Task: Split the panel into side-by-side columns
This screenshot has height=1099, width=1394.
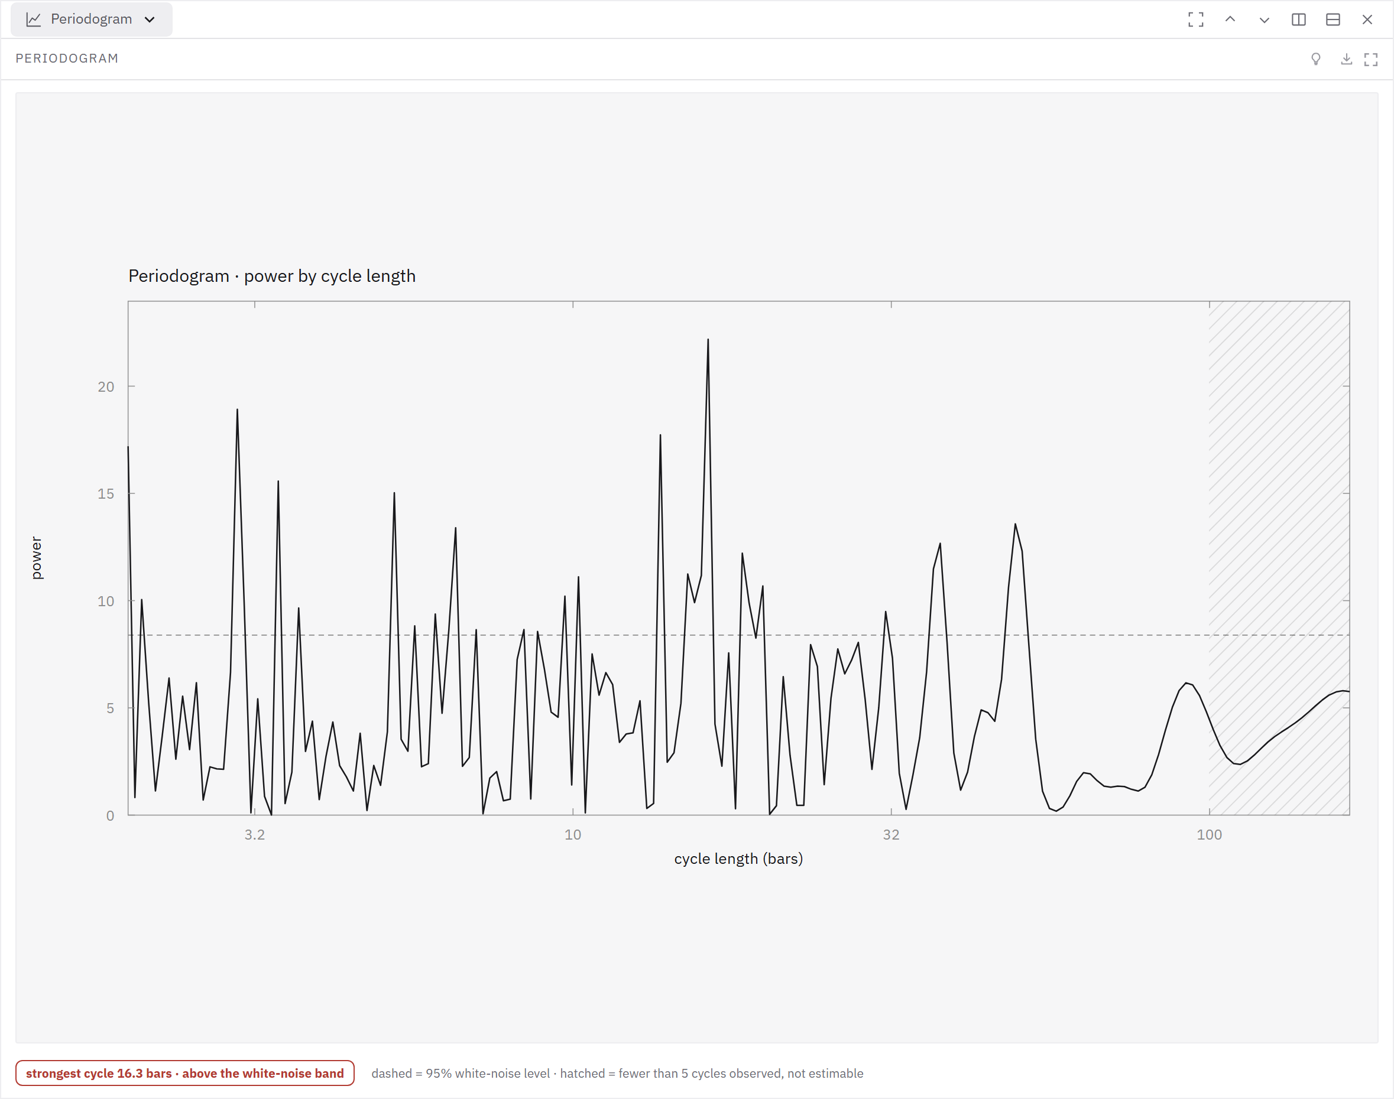Action: click(x=1299, y=19)
